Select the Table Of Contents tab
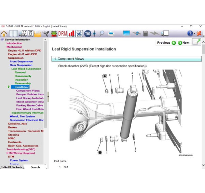Screen dimensions: 205x193 12,167
